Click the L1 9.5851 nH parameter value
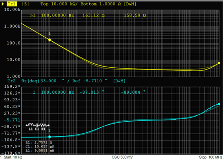The image size is (223, 161). pos(40,150)
